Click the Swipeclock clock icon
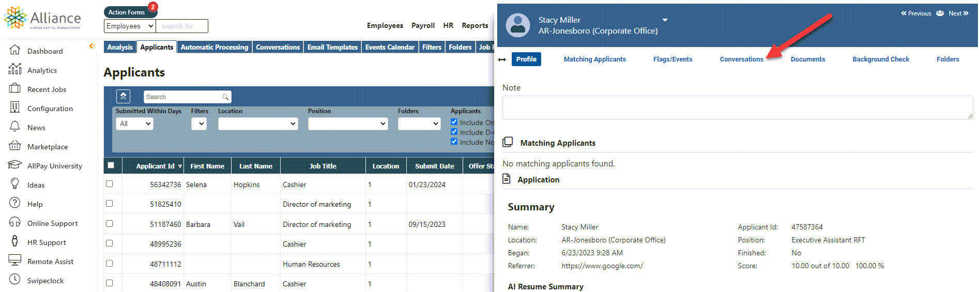 click(x=15, y=280)
